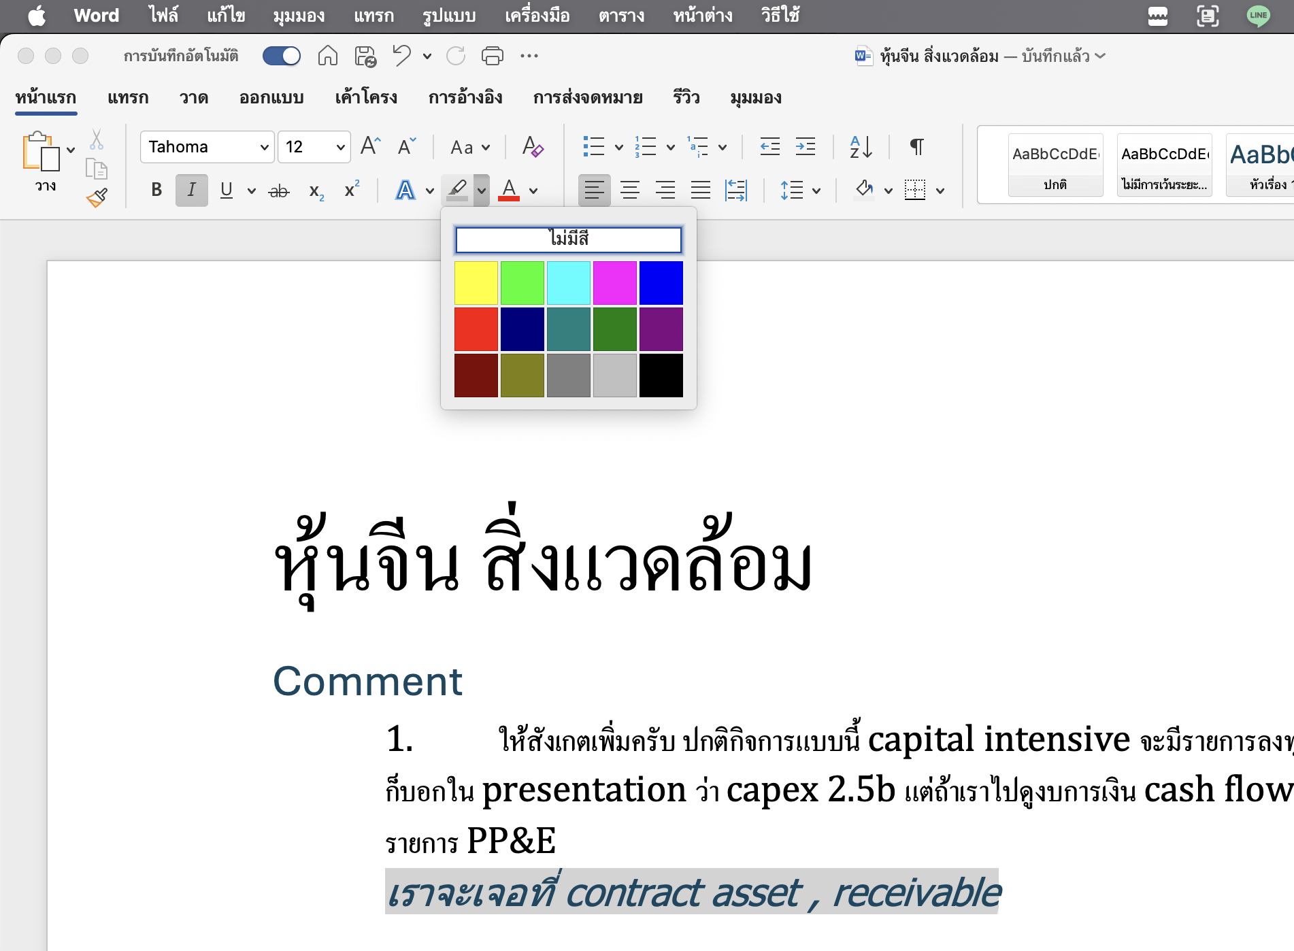The image size is (1294, 951).
Task: Choose the bright green highlight color
Action: pos(522,283)
